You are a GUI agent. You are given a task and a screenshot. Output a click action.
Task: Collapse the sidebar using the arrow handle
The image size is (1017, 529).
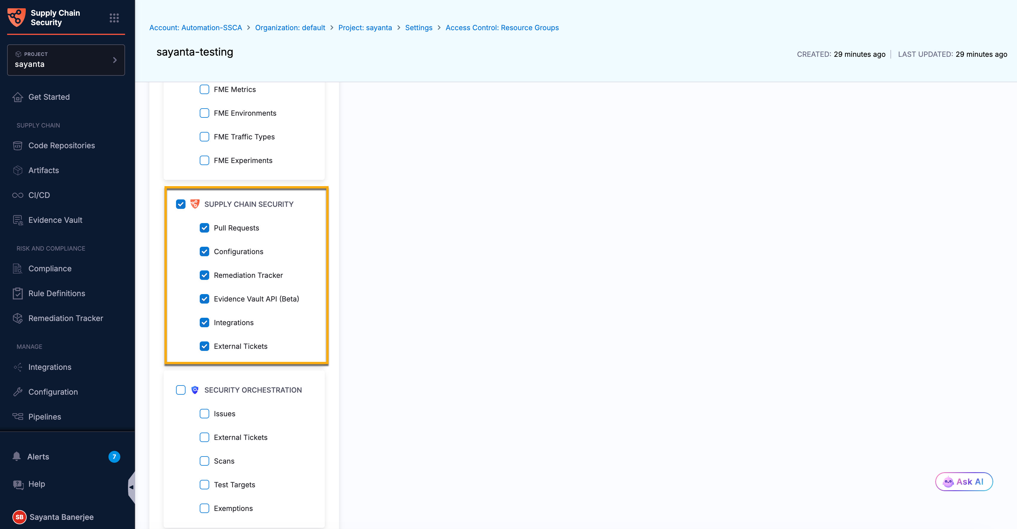(x=132, y=487)
